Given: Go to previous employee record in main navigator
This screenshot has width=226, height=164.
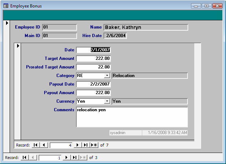Looking at the screenshot, I should click(33, 158).
